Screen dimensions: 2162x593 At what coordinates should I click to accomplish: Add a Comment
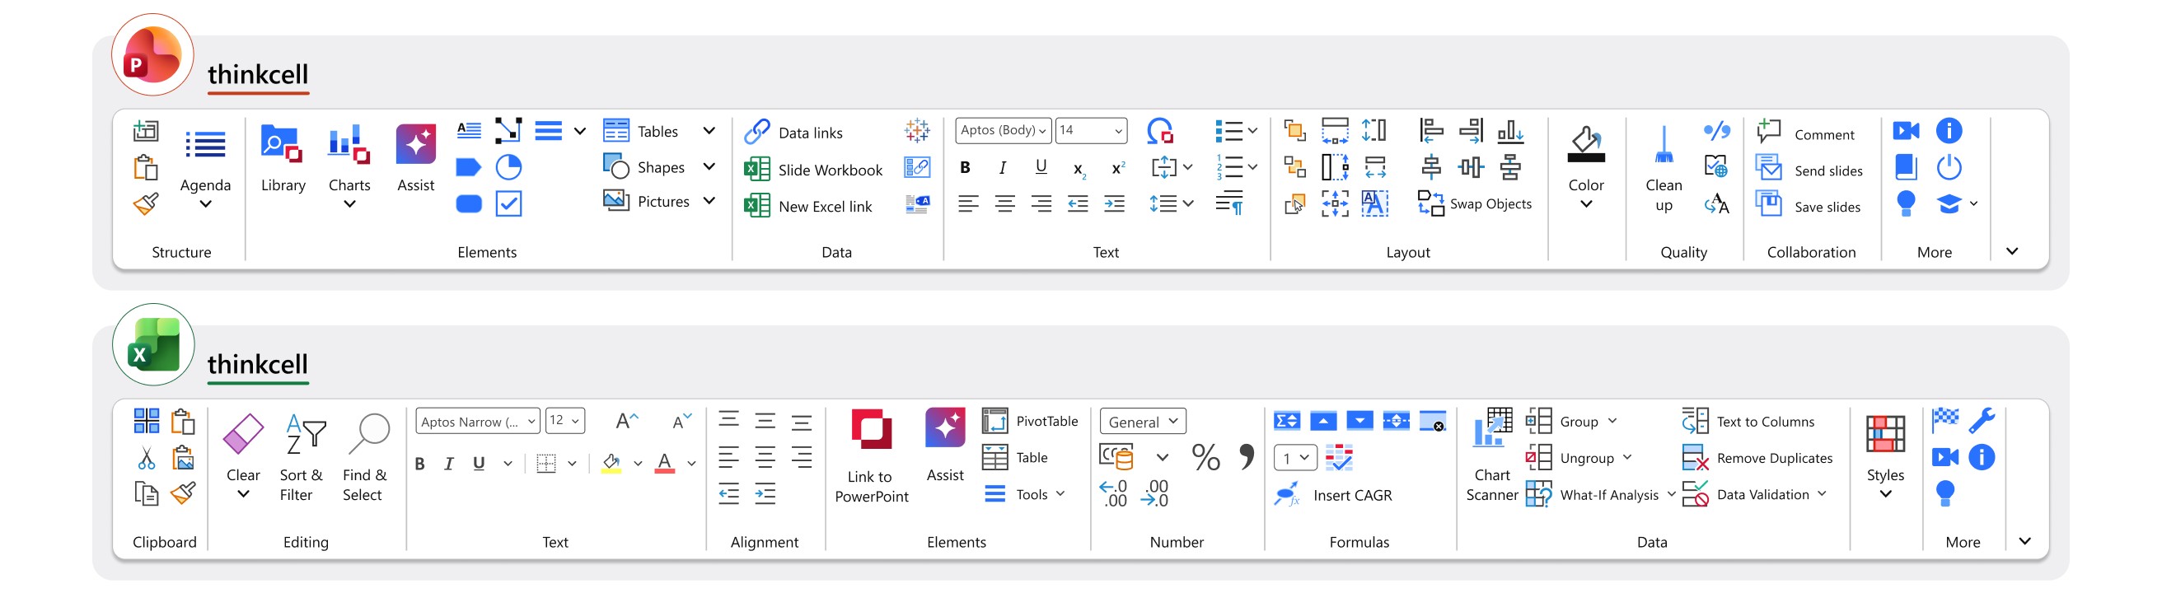pyautogui.click(x=1806, y=133)
